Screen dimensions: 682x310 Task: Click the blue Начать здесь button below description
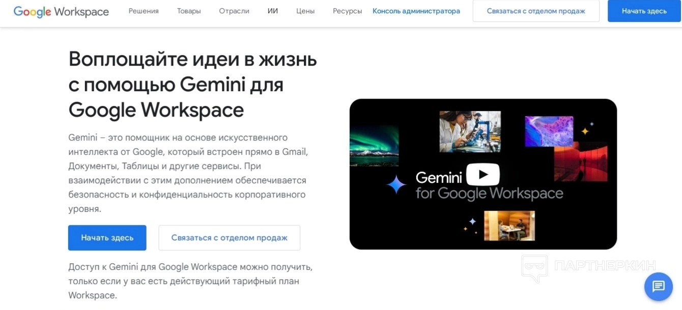pyautogui.click(x=107, y=238)
